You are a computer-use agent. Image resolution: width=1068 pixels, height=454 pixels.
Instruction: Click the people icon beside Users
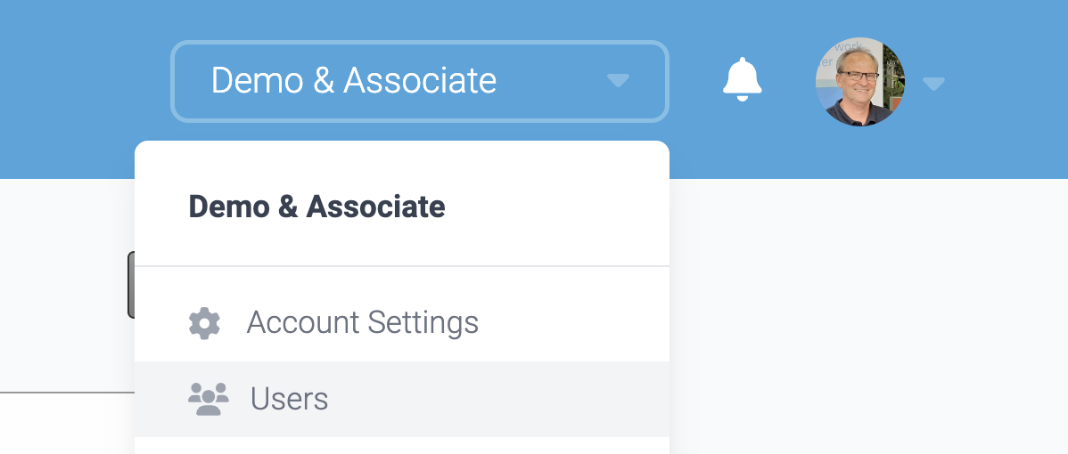tap(209, 399)
